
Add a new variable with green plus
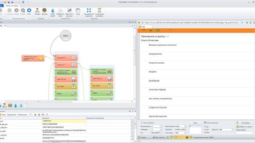pyautogui.click(x=35, y=115)
